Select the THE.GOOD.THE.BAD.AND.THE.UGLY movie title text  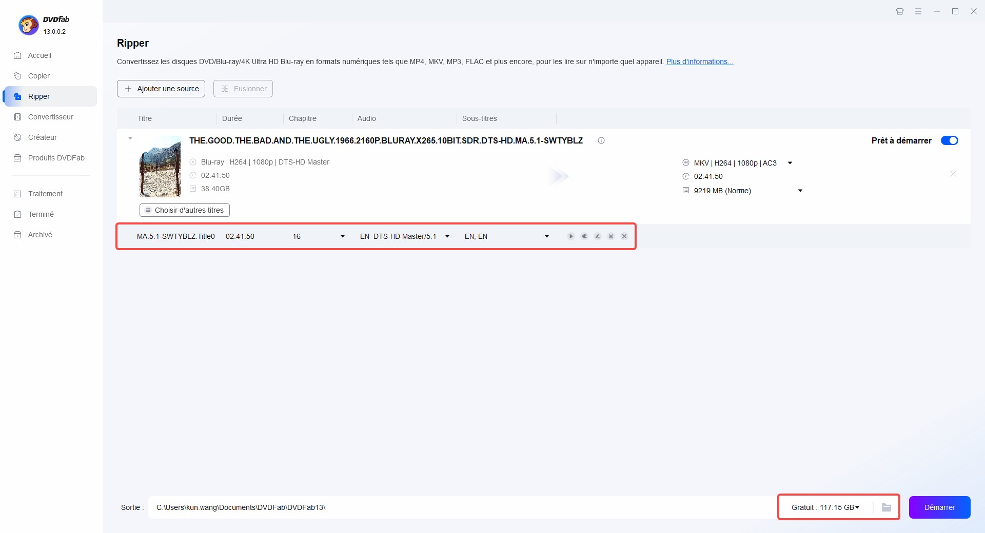click(386, 140)
